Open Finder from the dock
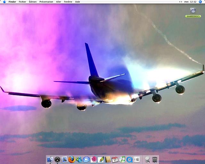Viewport: 205px width, 164px height. [50, 159]
